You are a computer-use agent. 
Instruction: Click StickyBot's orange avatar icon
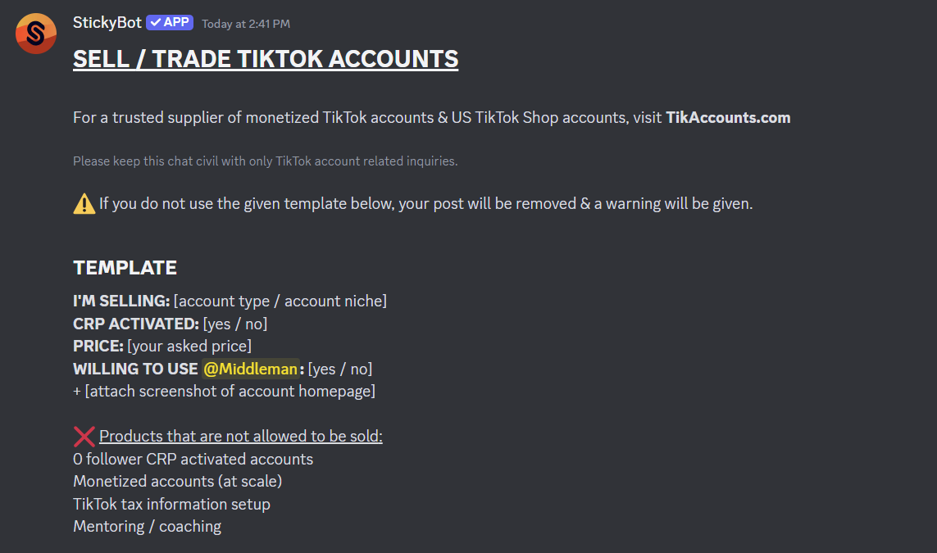tap(36, 34)
